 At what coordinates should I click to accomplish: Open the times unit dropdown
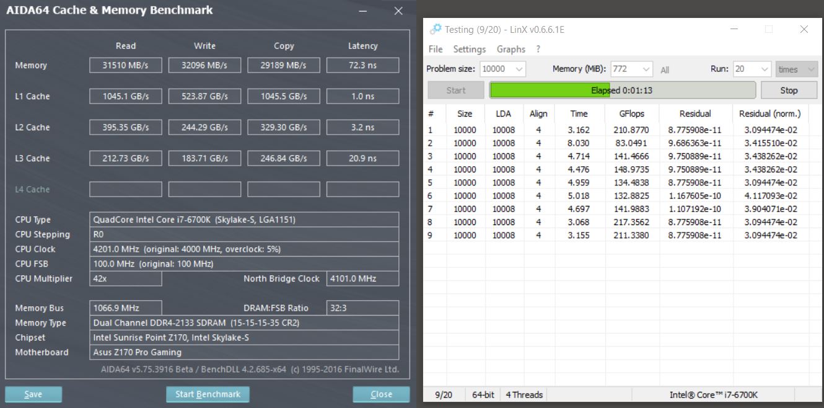pos(796,69)
